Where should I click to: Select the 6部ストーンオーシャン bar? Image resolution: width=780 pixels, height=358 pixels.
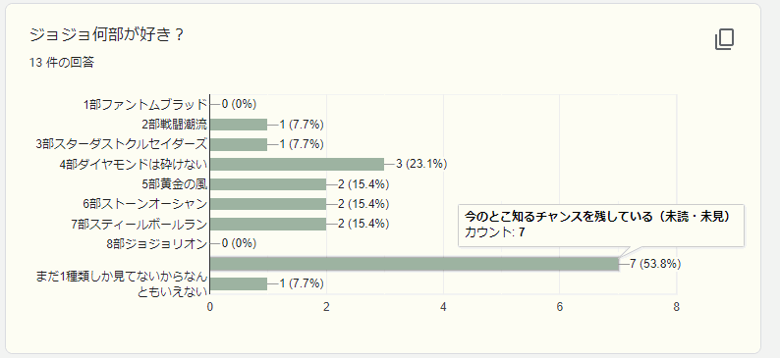(x=268, y=204)
